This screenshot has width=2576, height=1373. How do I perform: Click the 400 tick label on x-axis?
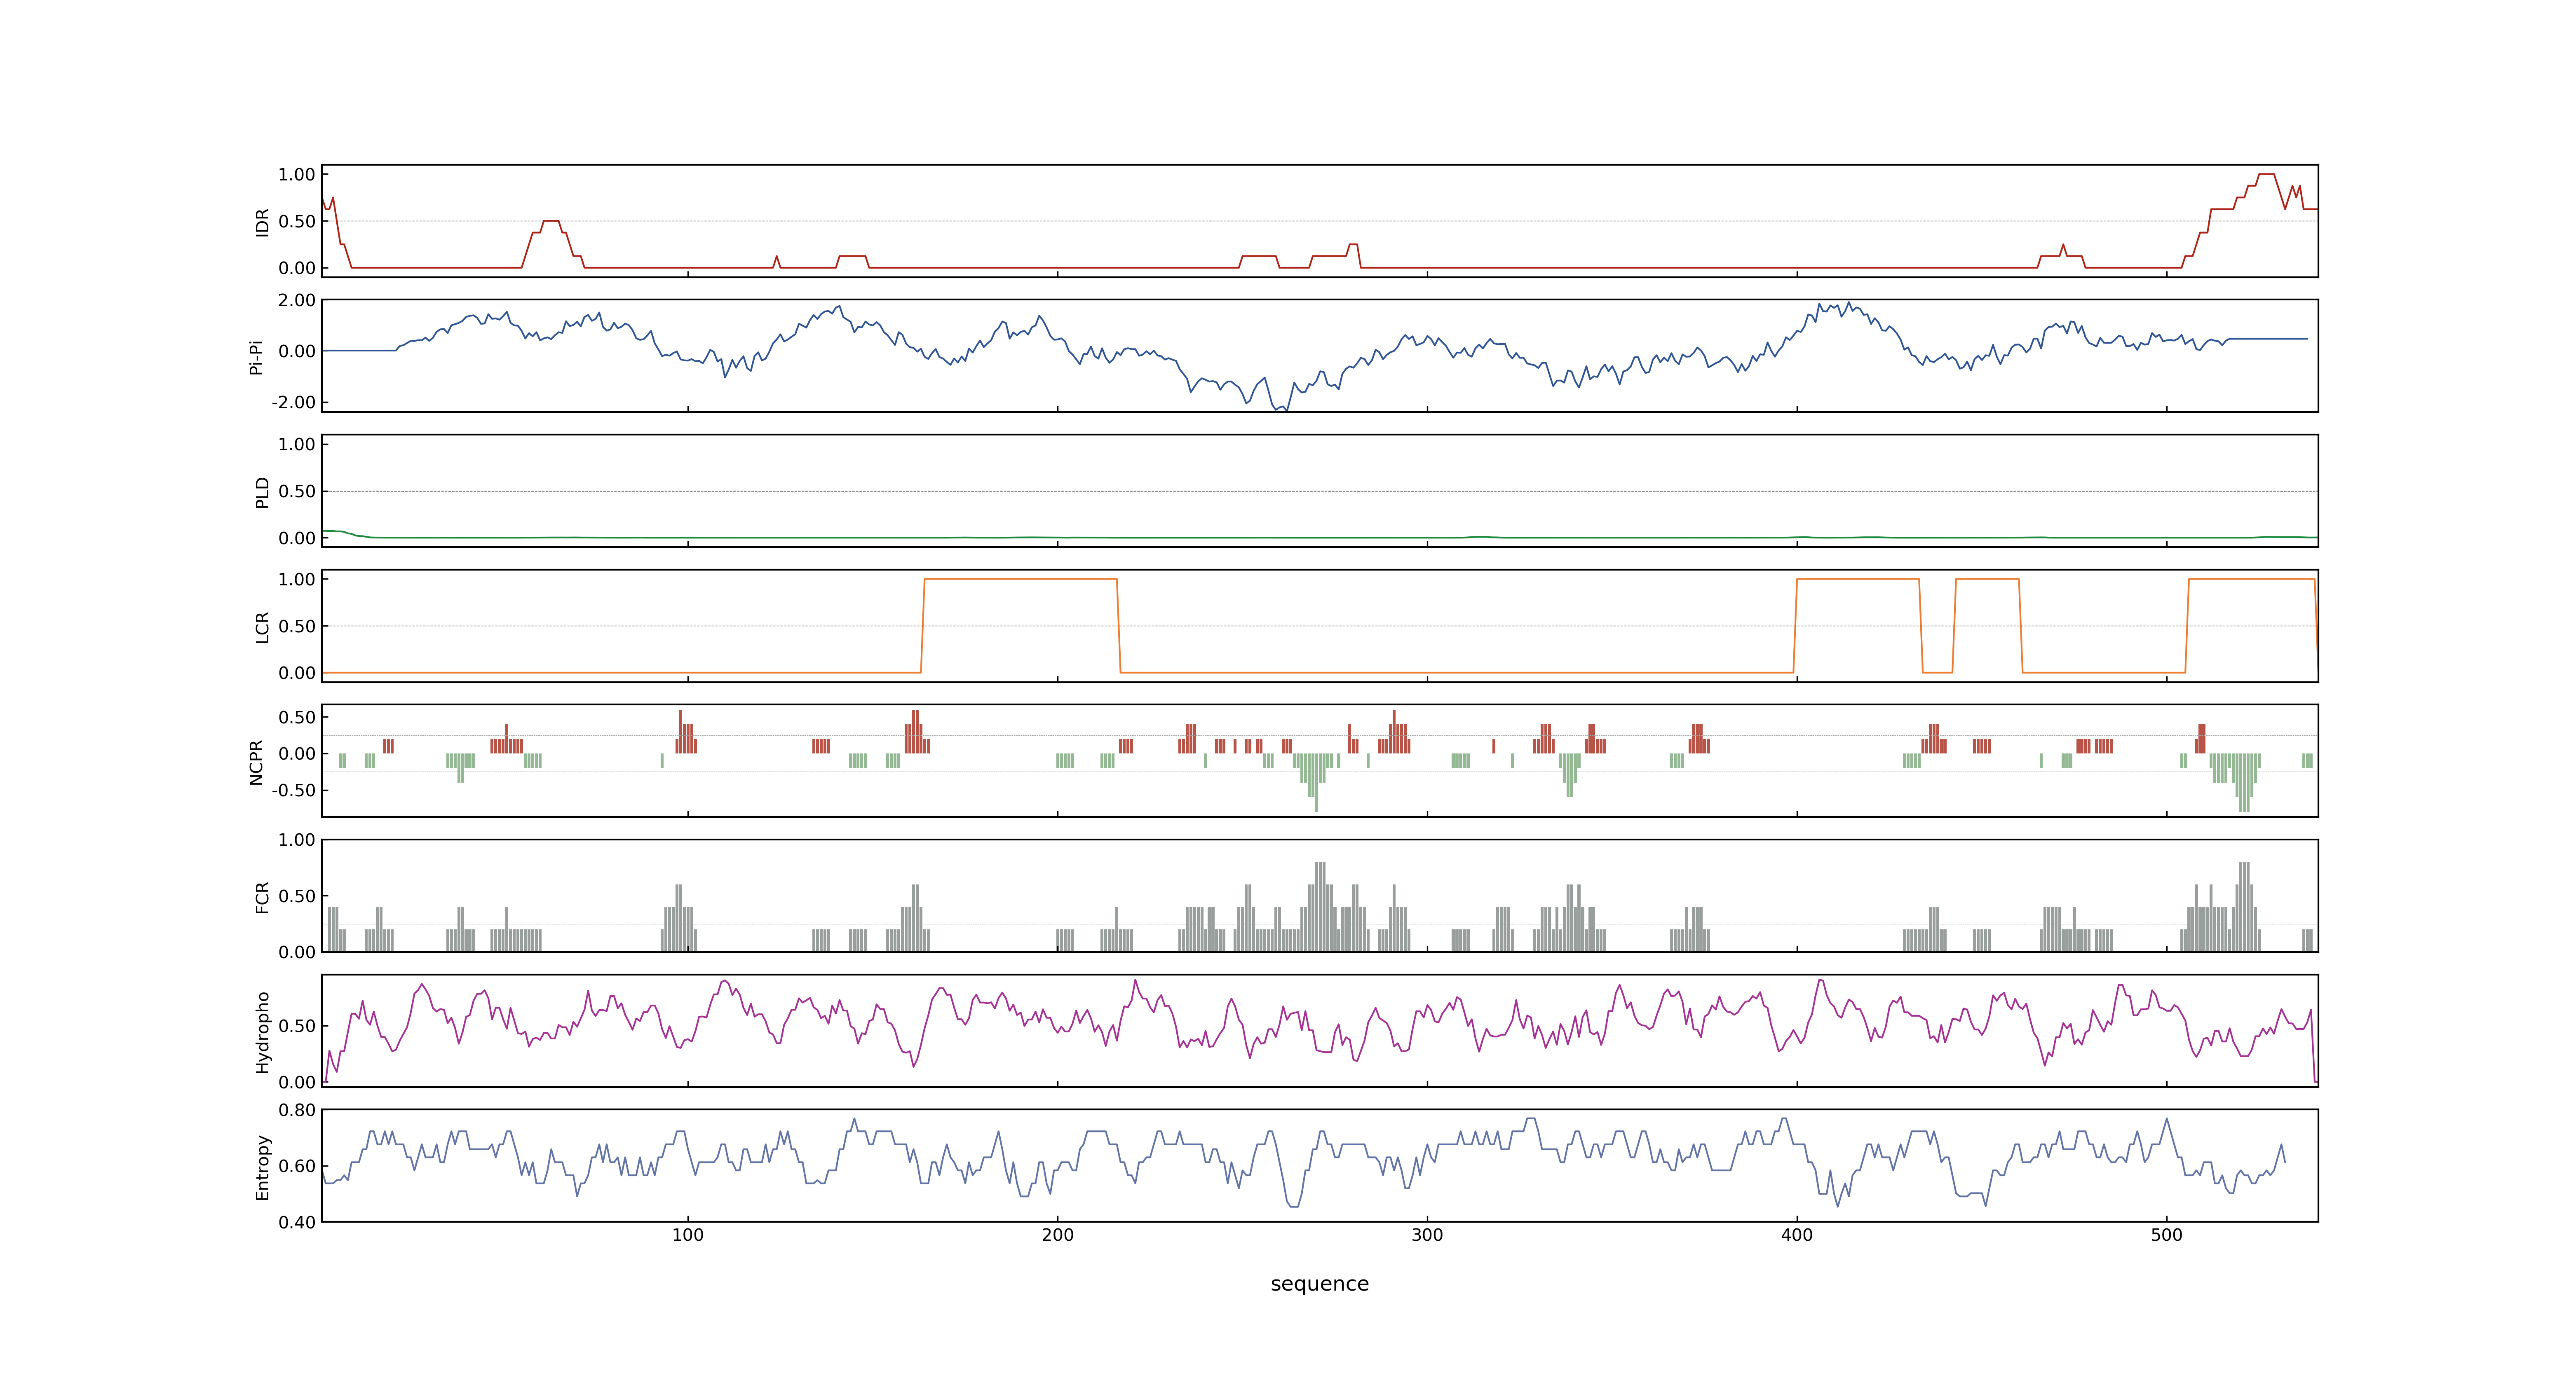click(1797, 1235)
